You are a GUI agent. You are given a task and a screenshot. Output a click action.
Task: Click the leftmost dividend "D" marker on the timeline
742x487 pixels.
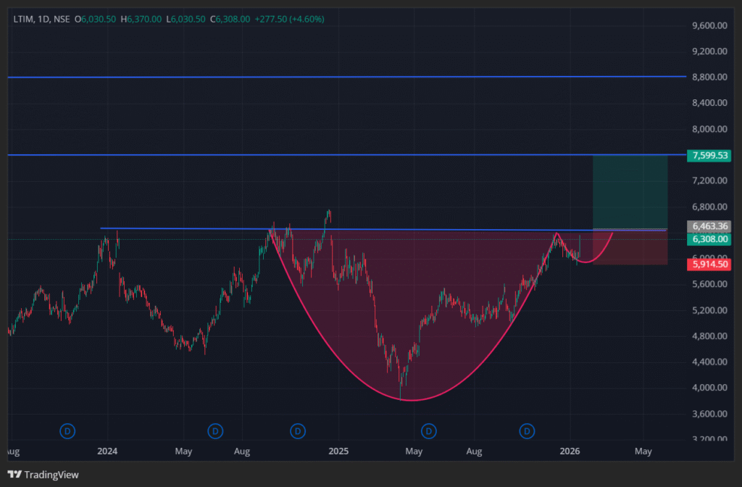click(x=67, y=431)
